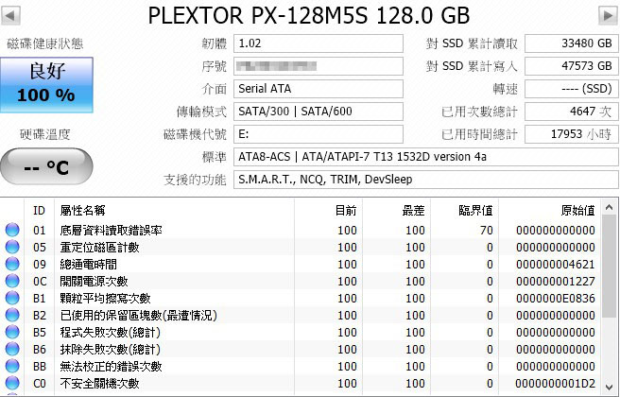Click status orb for attribute B1
This screenshot has height=397, width=620.
(12, 298)
